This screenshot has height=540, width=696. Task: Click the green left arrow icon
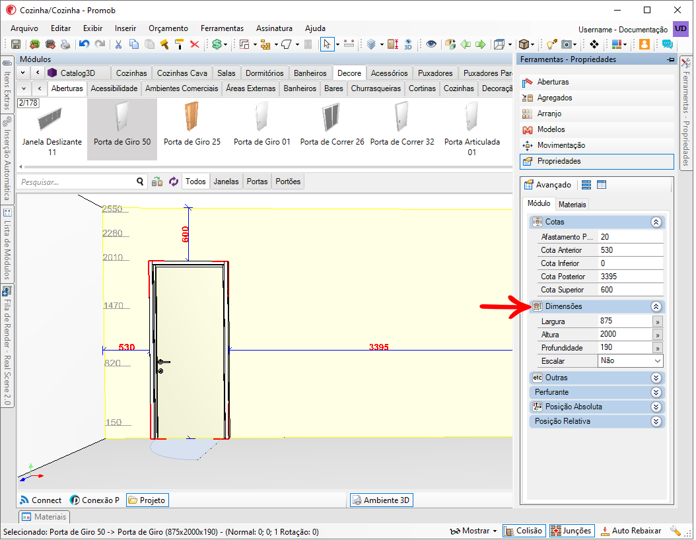pos(466,44)
